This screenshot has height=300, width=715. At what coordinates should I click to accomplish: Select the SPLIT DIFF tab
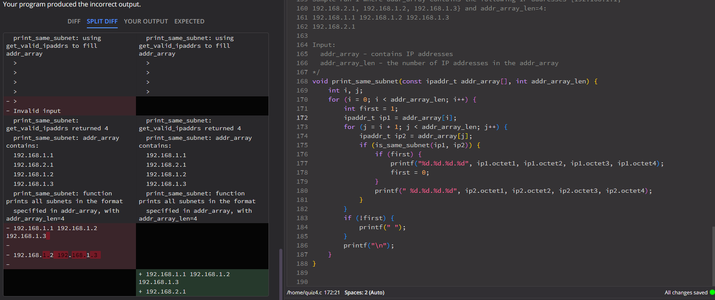[x=102, y=21]
